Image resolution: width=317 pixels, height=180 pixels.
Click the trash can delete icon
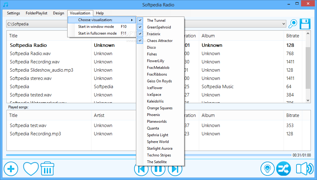[47, 168]
